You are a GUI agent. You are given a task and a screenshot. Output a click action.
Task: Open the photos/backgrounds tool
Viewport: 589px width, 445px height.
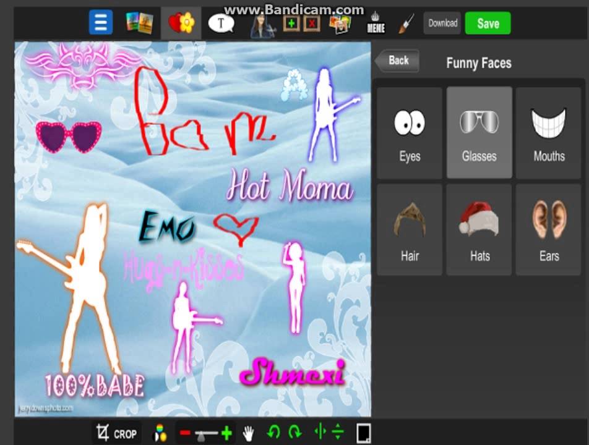tap(139, 23)
